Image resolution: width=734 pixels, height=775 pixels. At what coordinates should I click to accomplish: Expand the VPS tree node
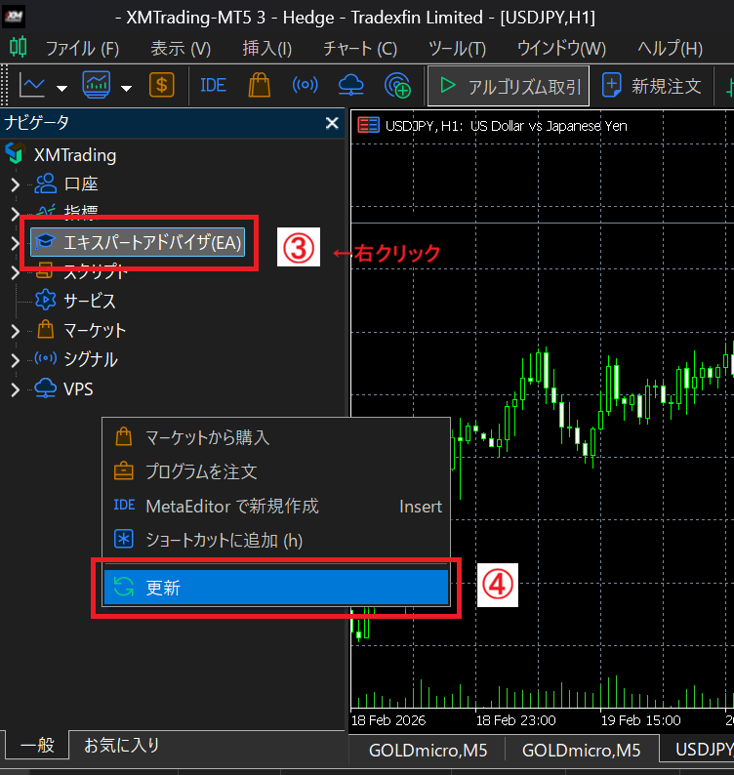15,389
